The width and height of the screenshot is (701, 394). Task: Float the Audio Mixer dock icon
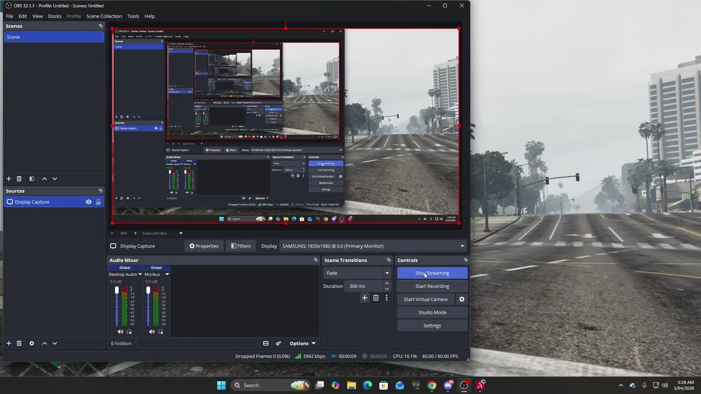[315, 260]
